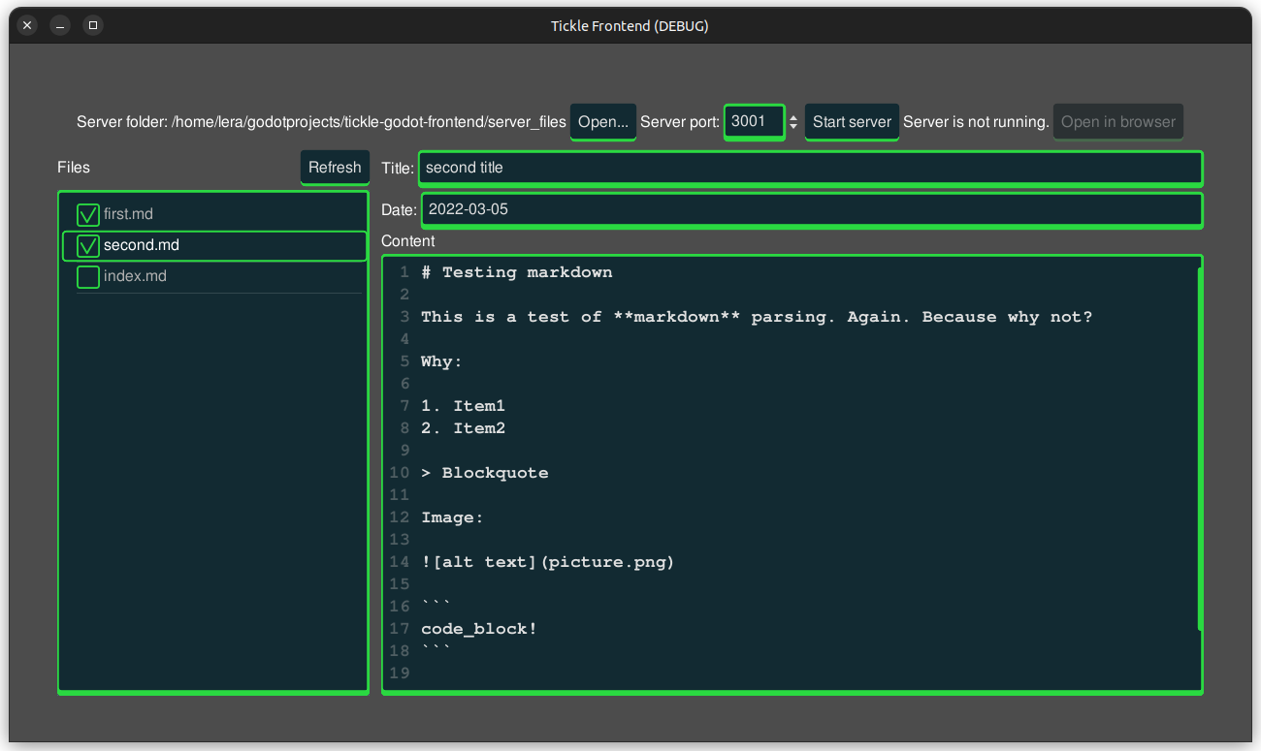Enable the index.md checkbox
1261x751 pixels.
88,277
